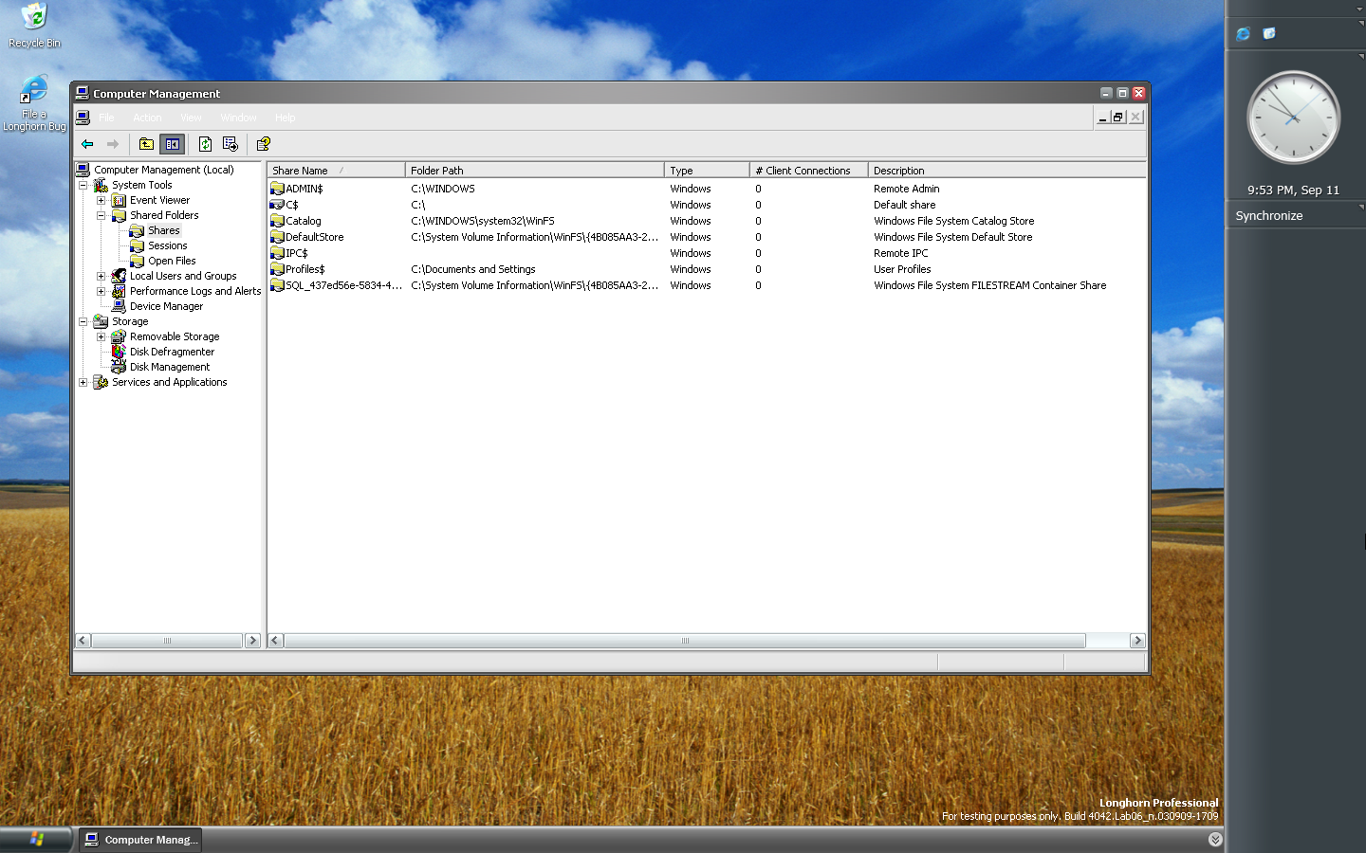1366x853 pixels.
Task: Select Performance Logs and Alerts item
Action: 194,291
